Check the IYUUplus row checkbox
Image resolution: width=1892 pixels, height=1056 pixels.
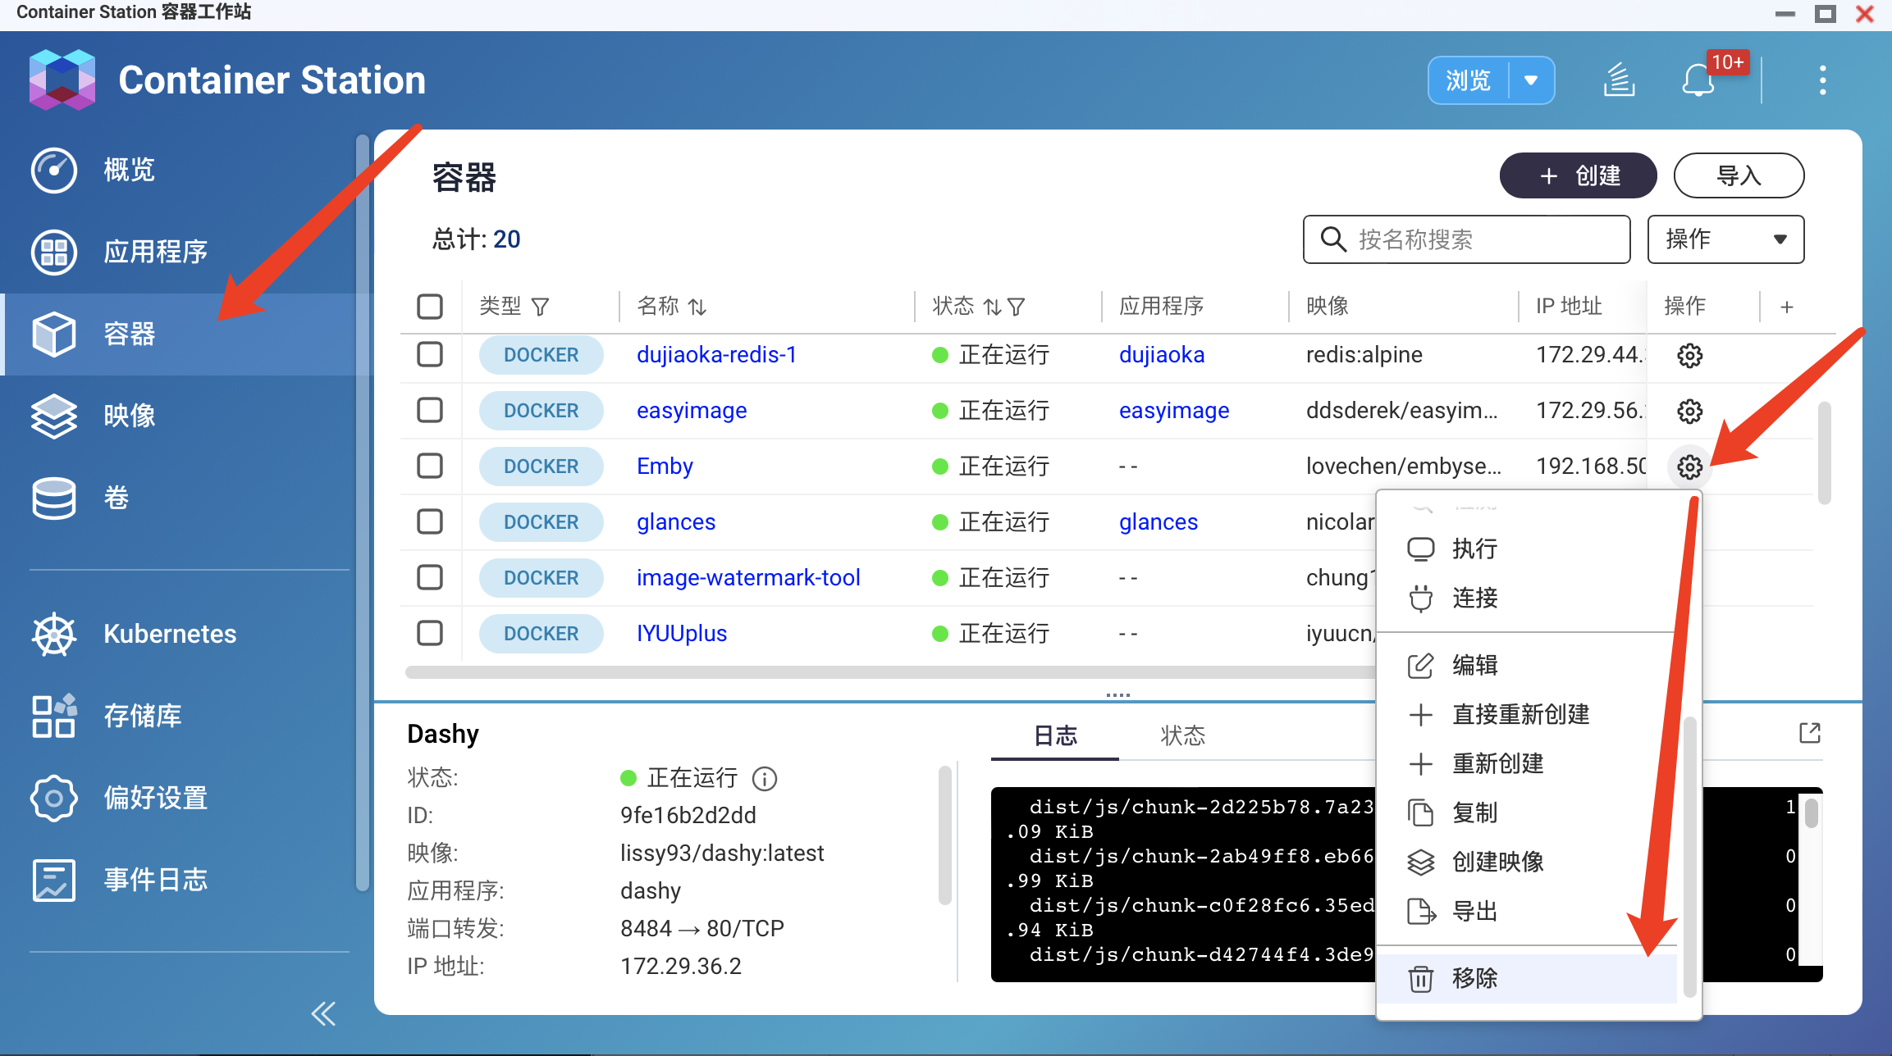430,633
